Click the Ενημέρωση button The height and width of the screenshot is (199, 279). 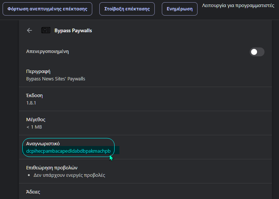pos(180,9)
